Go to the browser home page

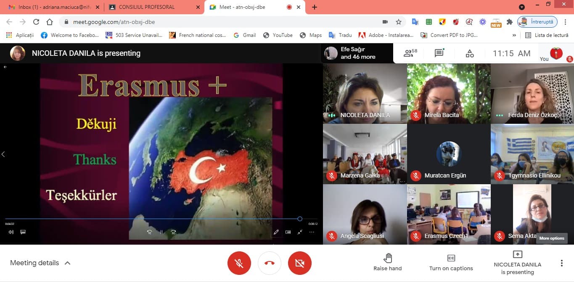(50, 22)
